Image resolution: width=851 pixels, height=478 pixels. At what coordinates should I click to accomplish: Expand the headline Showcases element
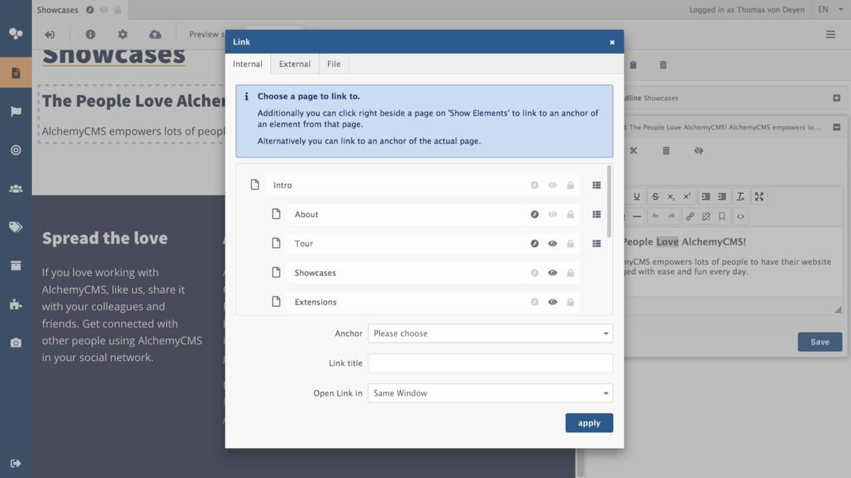pos(836,98)
